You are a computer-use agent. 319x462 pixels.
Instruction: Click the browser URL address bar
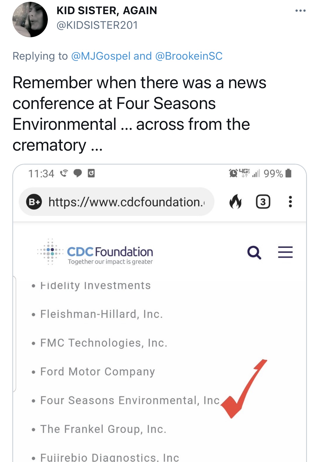116,202
